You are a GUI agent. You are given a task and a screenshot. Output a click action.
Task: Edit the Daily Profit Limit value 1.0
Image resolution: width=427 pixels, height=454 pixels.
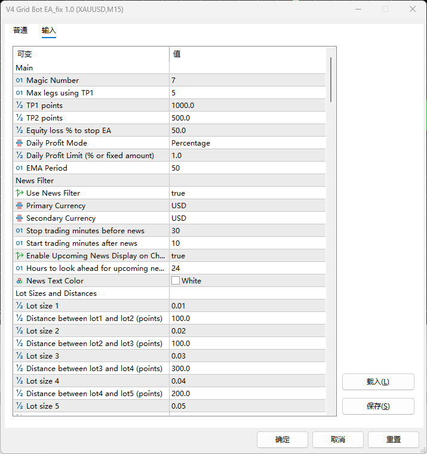247,156
